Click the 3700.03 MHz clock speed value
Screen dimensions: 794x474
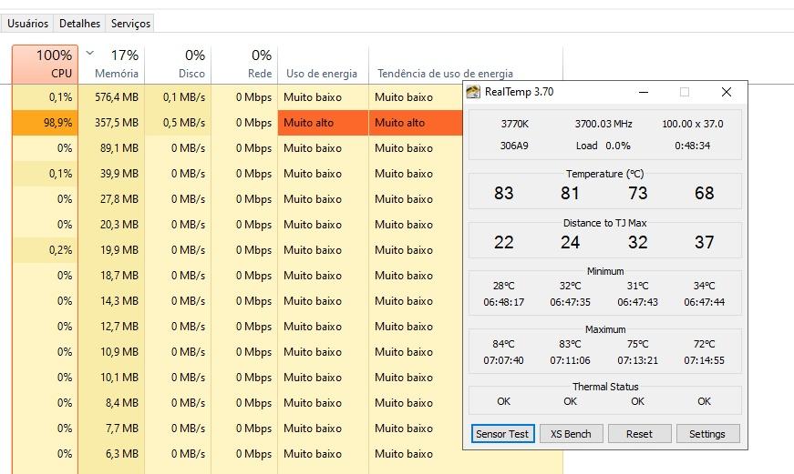[603, 124]
